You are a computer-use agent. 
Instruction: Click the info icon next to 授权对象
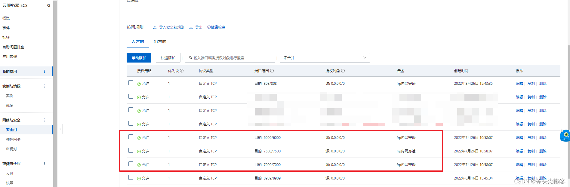click(343, 71)
